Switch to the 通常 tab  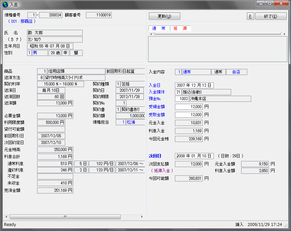(159, 28)
